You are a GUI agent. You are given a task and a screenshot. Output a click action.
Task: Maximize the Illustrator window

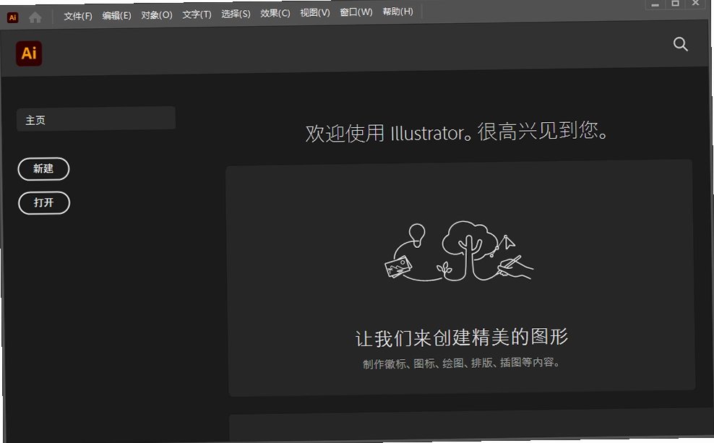pos(675,4)
